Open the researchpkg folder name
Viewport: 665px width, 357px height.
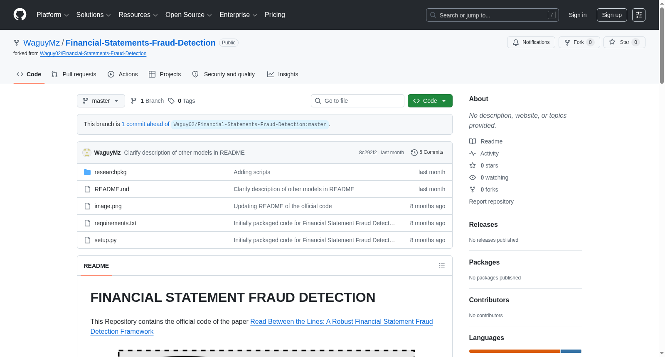111,172
